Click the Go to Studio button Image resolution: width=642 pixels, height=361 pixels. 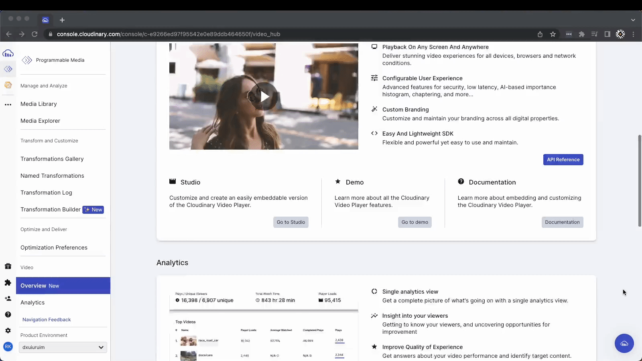pyautogui.click(x=291, y=222)
